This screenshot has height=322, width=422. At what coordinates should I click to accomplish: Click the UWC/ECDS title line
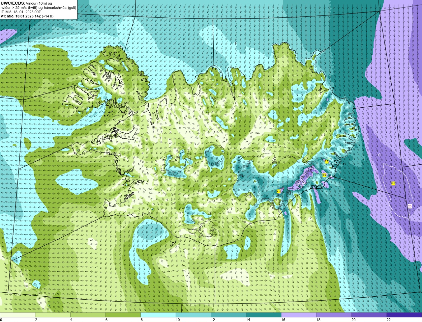coord(26,3)
